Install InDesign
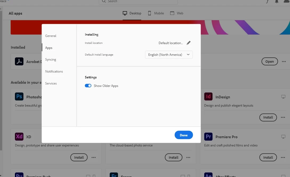 pyautogui.click(x=268, y=117)
